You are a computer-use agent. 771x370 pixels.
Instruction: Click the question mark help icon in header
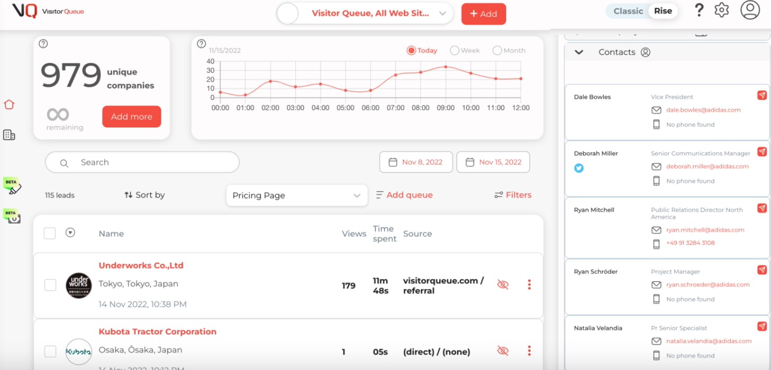pos(699,11)
